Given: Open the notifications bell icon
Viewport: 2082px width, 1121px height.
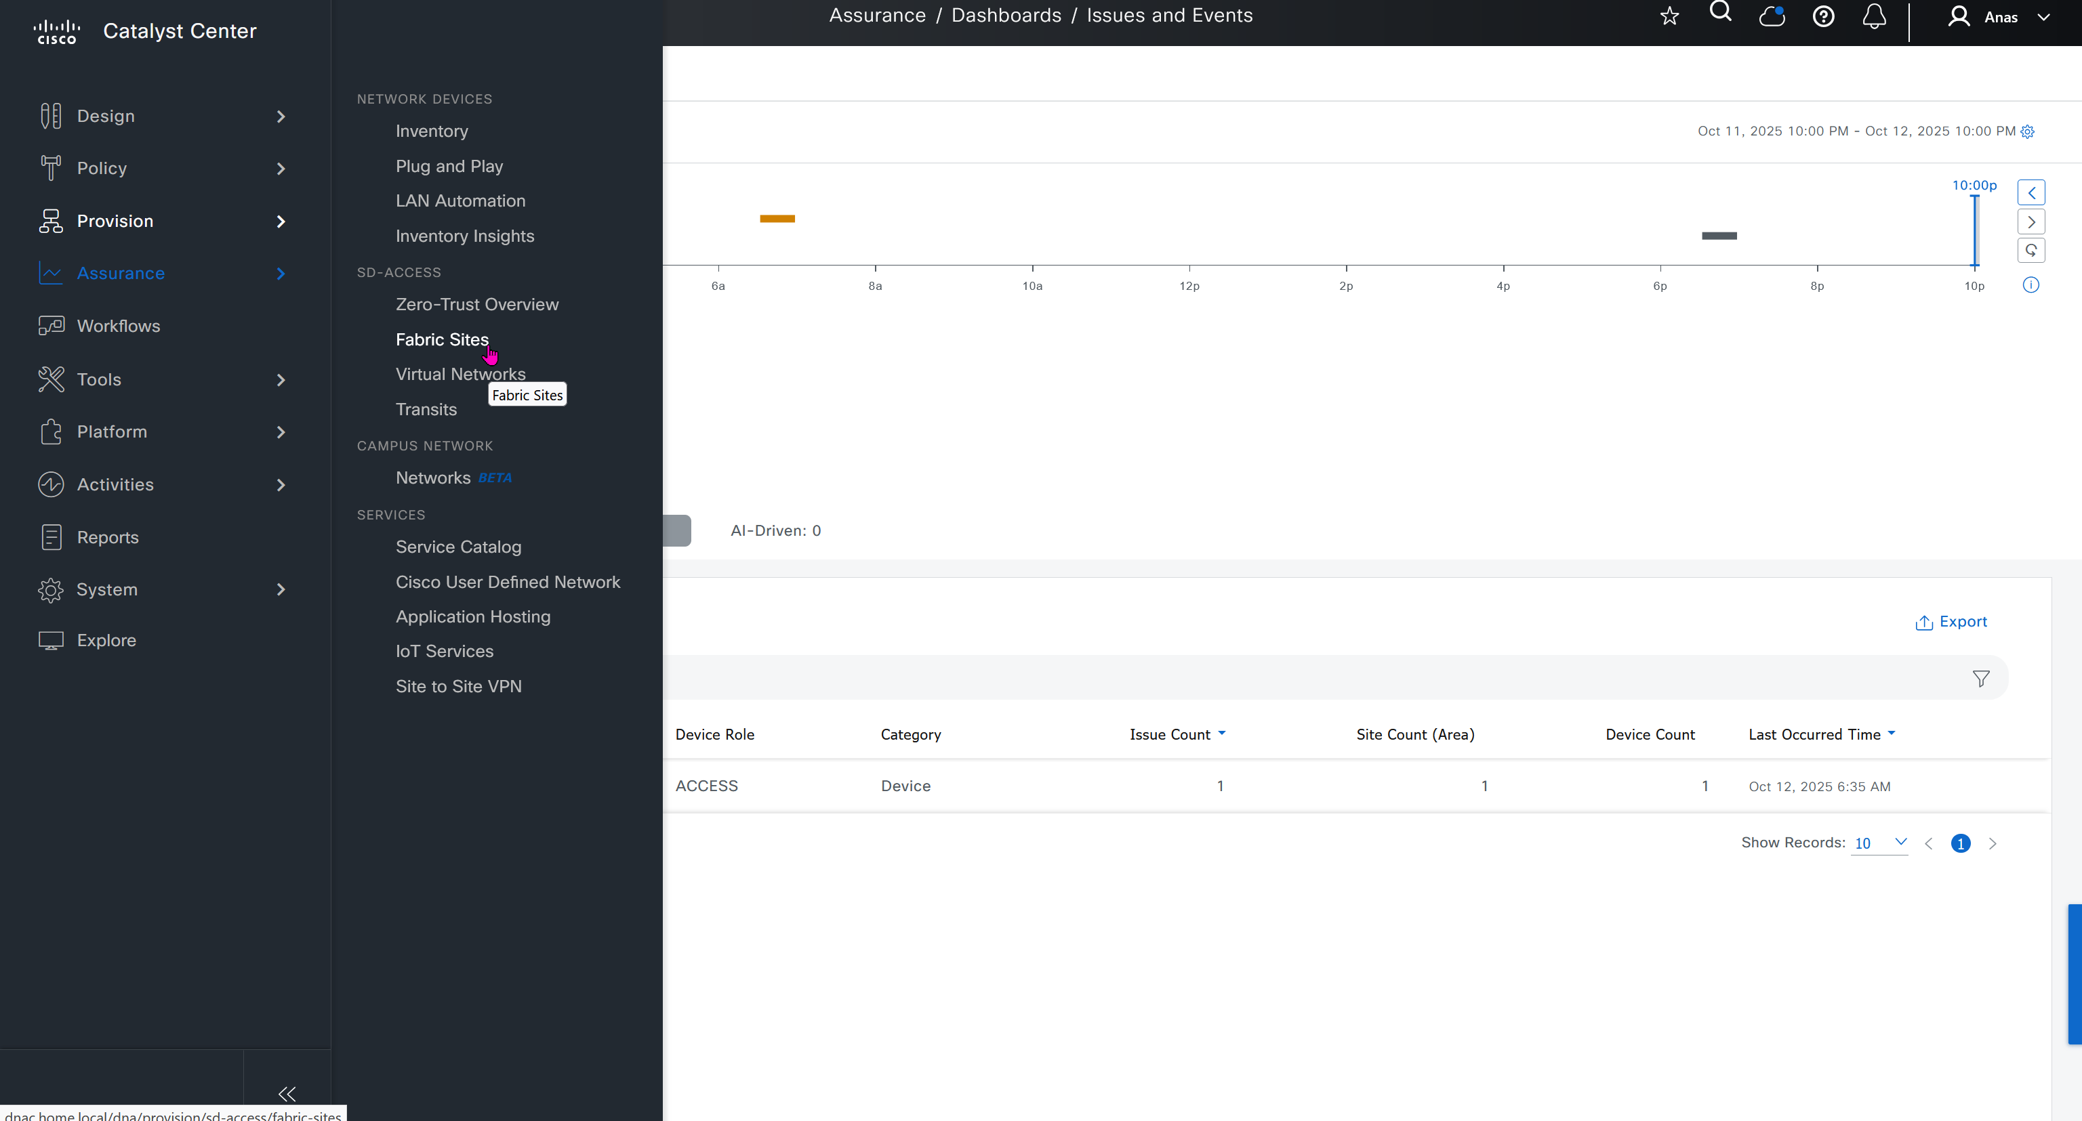Looking at the screenshot, I should coord(1873,16).
